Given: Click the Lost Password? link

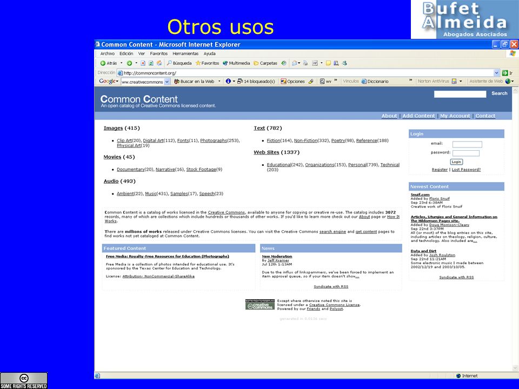Looking at the screenshot, I should point(466,170).
